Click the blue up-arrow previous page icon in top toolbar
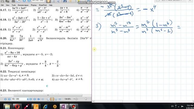Viewport: 194px width, 109px height. [24, 1]
